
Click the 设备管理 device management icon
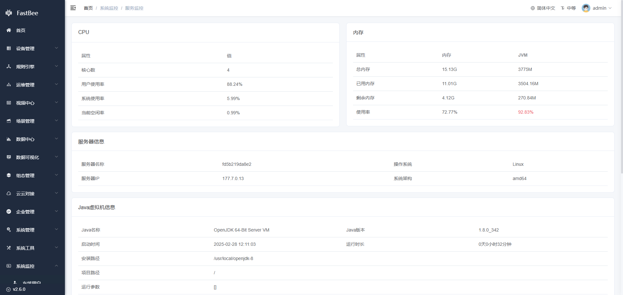pyautogui.click(x=9, y=48)
